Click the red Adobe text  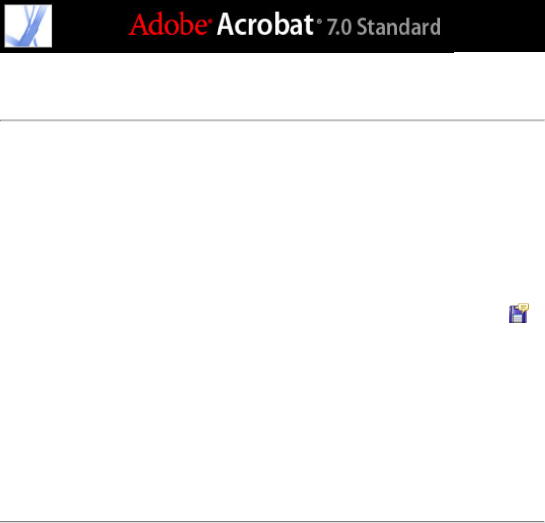point(168,24)
